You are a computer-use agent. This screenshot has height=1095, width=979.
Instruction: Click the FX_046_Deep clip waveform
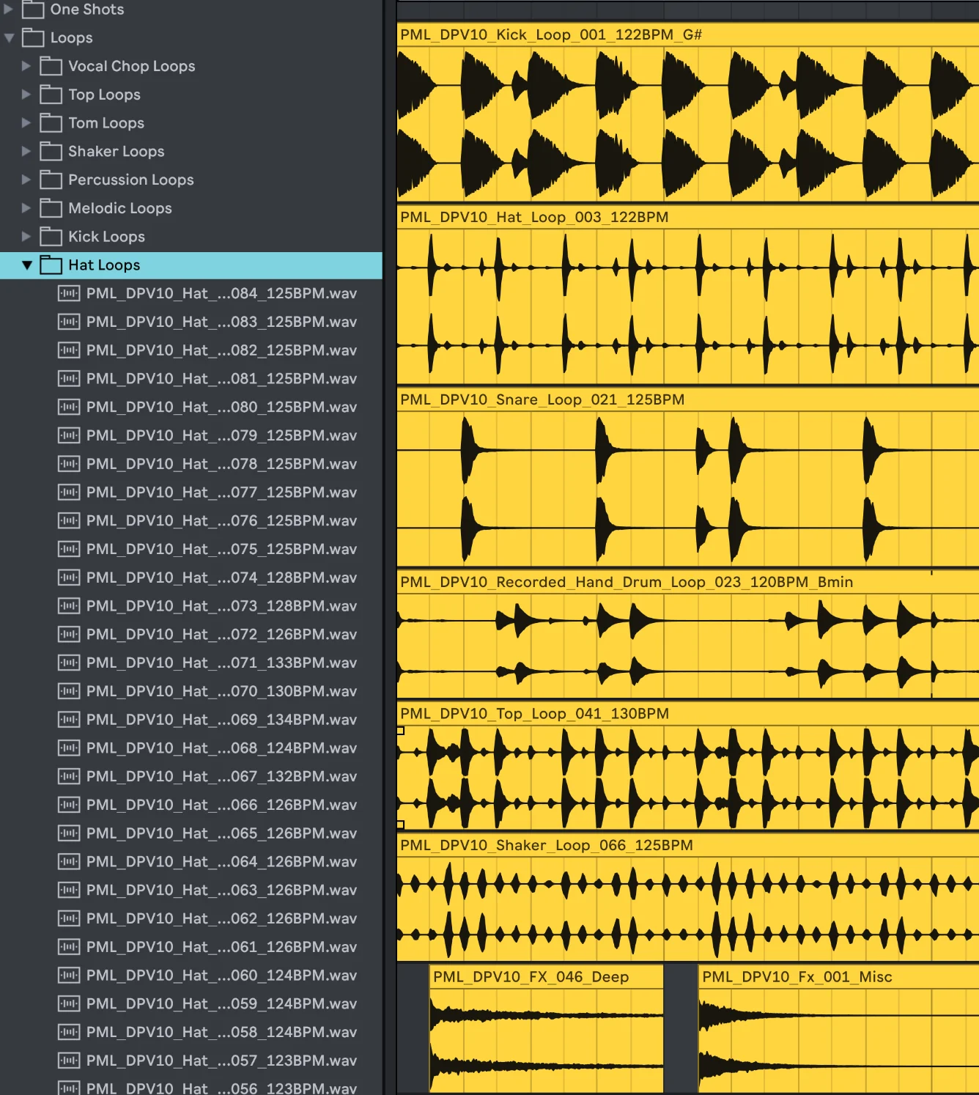coord(546,1041)
